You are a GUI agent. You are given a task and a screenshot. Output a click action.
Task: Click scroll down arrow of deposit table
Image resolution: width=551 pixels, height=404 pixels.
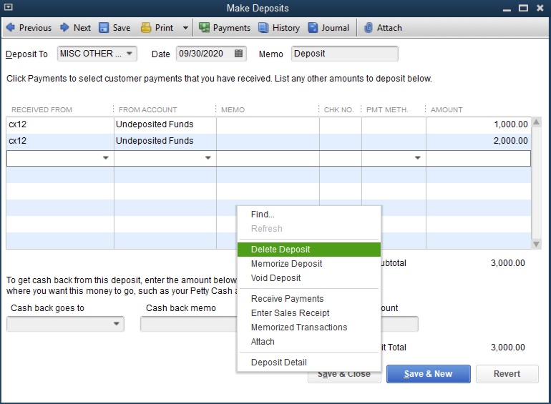(536, 244)
